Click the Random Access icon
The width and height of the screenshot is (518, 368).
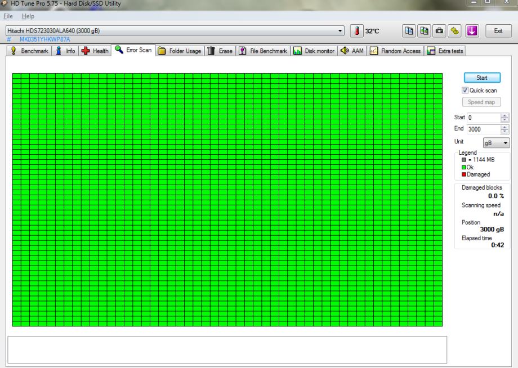tap(374, 51)
